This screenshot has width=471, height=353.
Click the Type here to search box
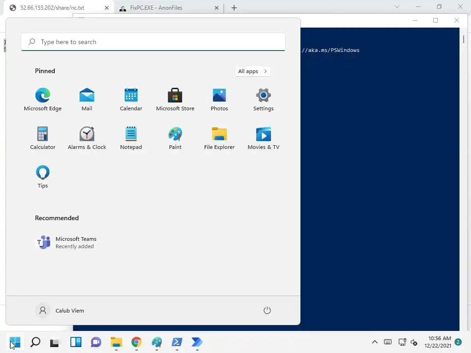click(x=153, y=42)
